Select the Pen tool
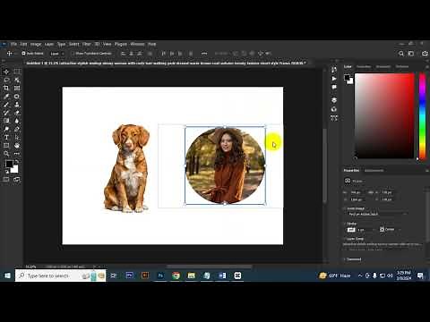Viewport: 430px width, 322px height. 17,129
